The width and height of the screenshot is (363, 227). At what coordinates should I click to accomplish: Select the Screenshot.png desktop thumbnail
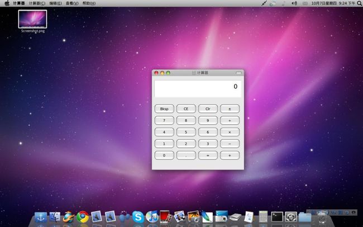point(32,19)
